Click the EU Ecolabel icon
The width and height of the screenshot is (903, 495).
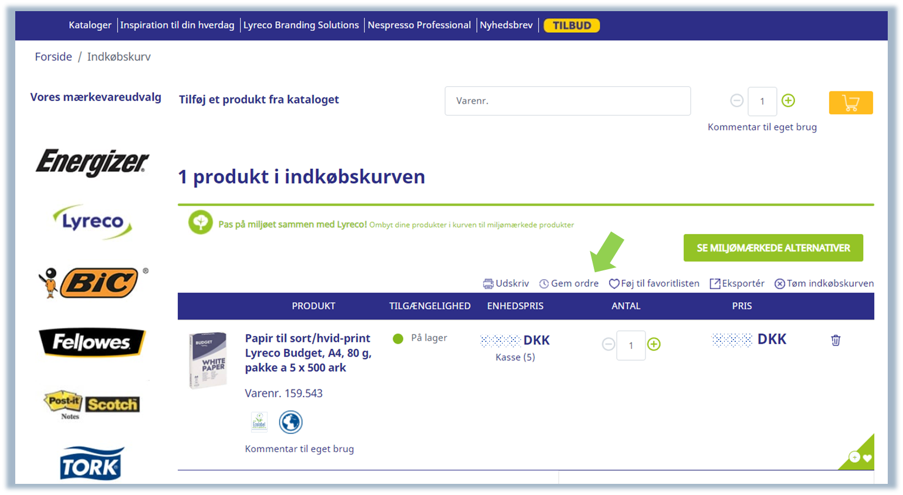tap(259, 422)
